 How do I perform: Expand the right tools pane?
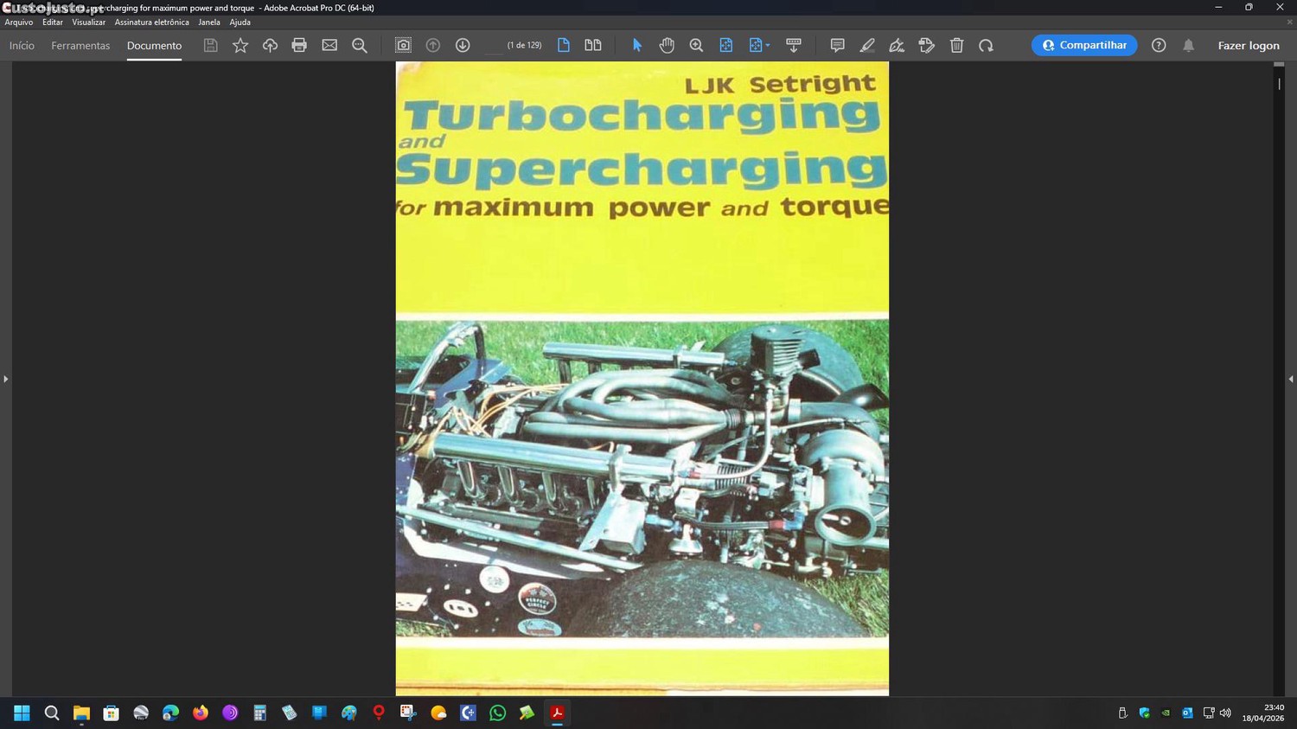click(x=1291, y=379)
